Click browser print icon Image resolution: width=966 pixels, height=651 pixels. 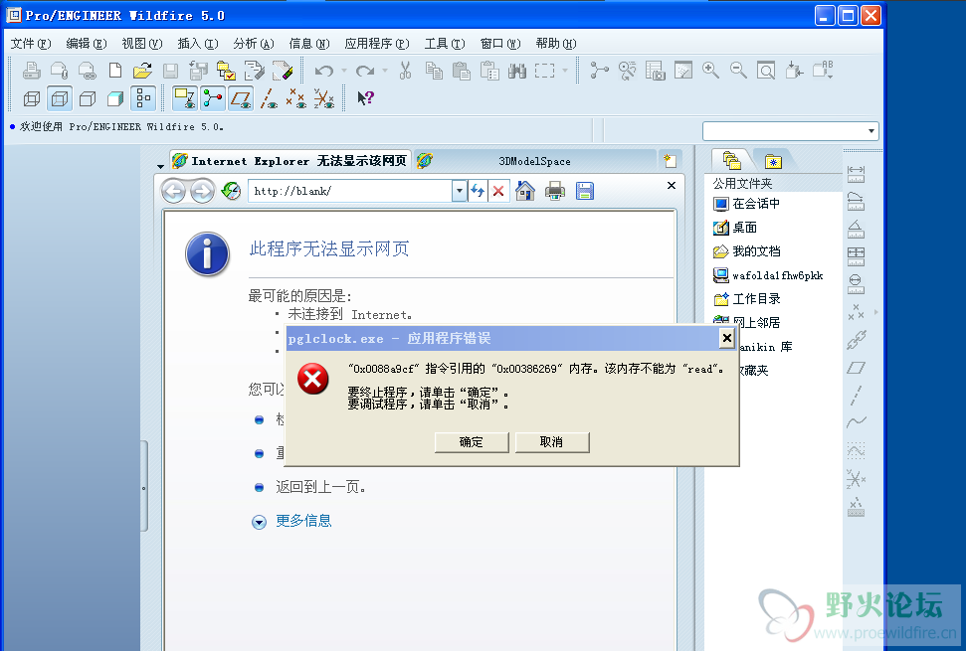pos(555,191)
